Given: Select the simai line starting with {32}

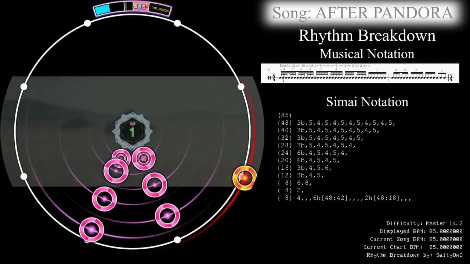Looking at the screenshot, I should (321, 138).
